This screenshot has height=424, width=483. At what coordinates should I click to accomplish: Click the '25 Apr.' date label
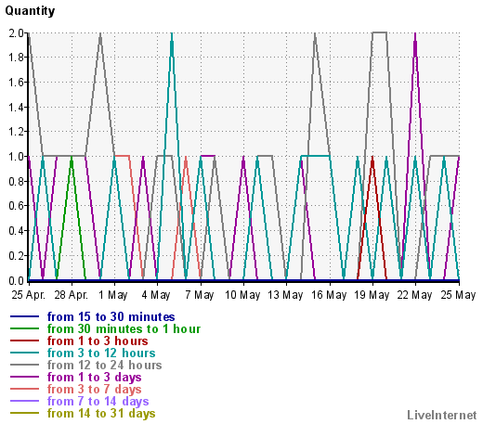[x=29, y=295]
